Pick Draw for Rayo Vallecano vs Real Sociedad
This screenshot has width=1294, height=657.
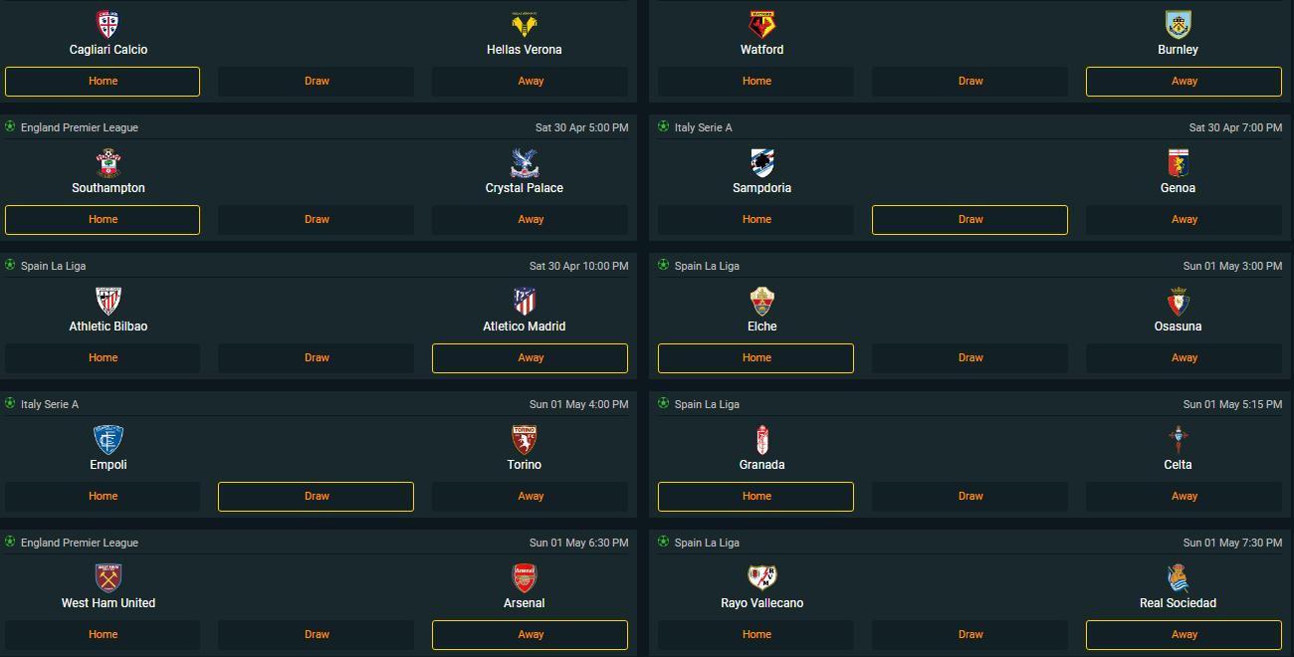pyautogui.click(x=970, y=635)
